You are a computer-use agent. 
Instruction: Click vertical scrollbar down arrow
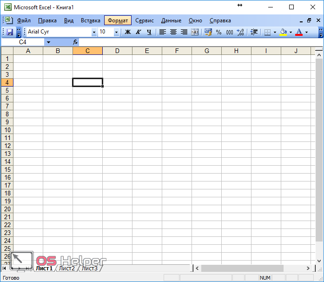pos(319,261)
